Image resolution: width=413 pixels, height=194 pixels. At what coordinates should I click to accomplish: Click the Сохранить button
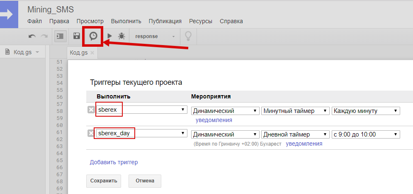[104, 181]
